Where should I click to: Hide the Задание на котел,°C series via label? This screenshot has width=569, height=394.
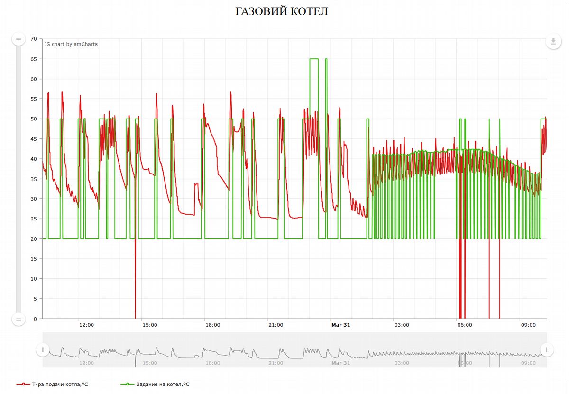pos(163,384)
